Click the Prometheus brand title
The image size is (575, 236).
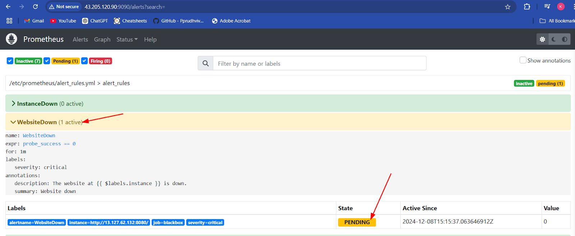pos(43,39)
